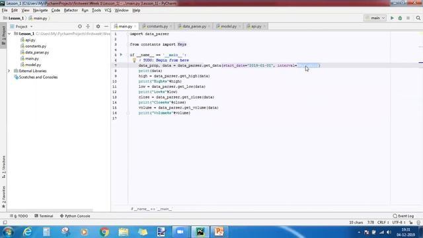Viewport: 423px width, 238px height.
Task: Open PowerPoint from the taskbar
Action: point(219,232)
